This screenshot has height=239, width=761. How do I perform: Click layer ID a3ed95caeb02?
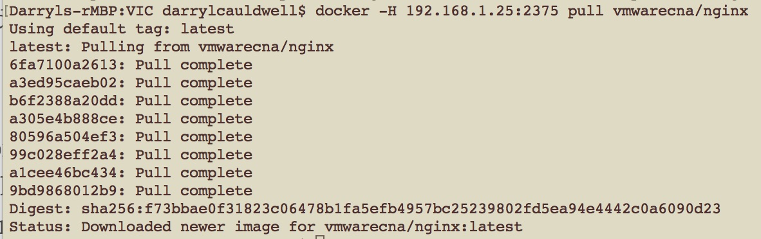coord(63,83)
